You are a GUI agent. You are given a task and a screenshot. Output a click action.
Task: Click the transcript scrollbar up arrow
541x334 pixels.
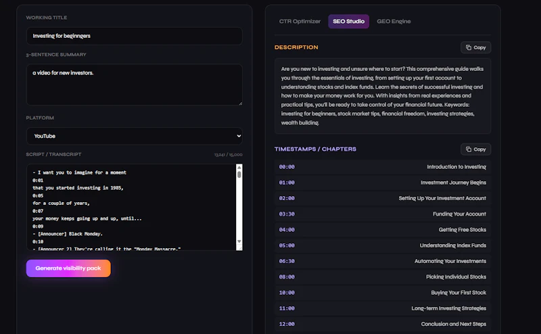coord(239,168)
